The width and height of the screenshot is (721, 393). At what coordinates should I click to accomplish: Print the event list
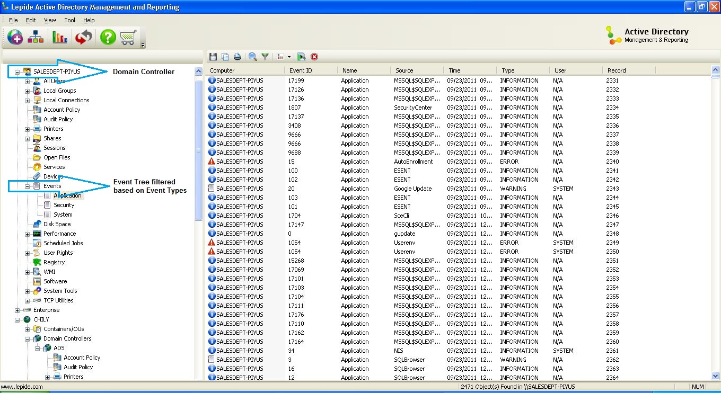[238, 57]
